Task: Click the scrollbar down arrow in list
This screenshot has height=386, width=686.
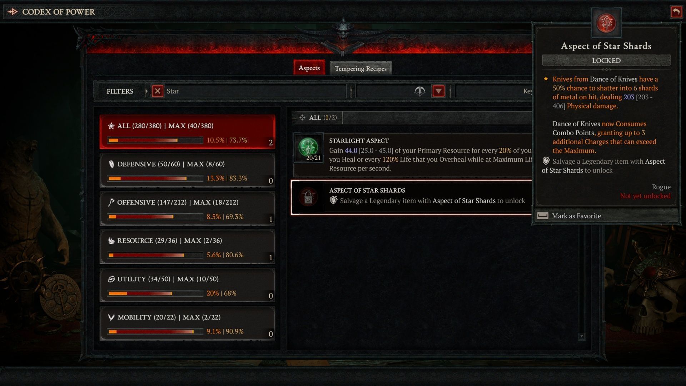Action: 581,336
